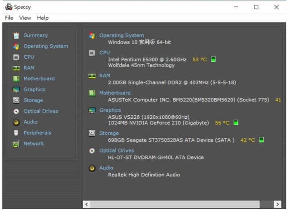Click the CPU heading link in summary
Screen dimensions: 290x212
[104, 53]
